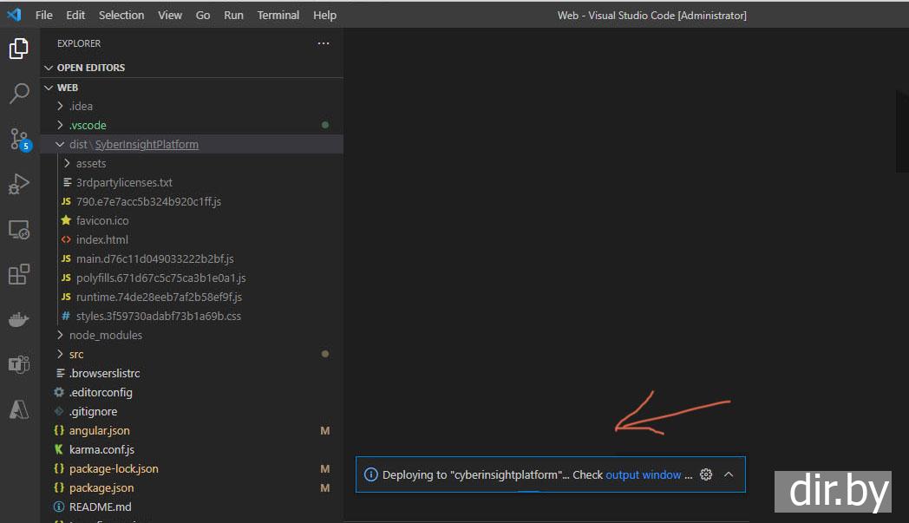909x523 pixels.
Task: Click the output window link
Action: (643, 474)
